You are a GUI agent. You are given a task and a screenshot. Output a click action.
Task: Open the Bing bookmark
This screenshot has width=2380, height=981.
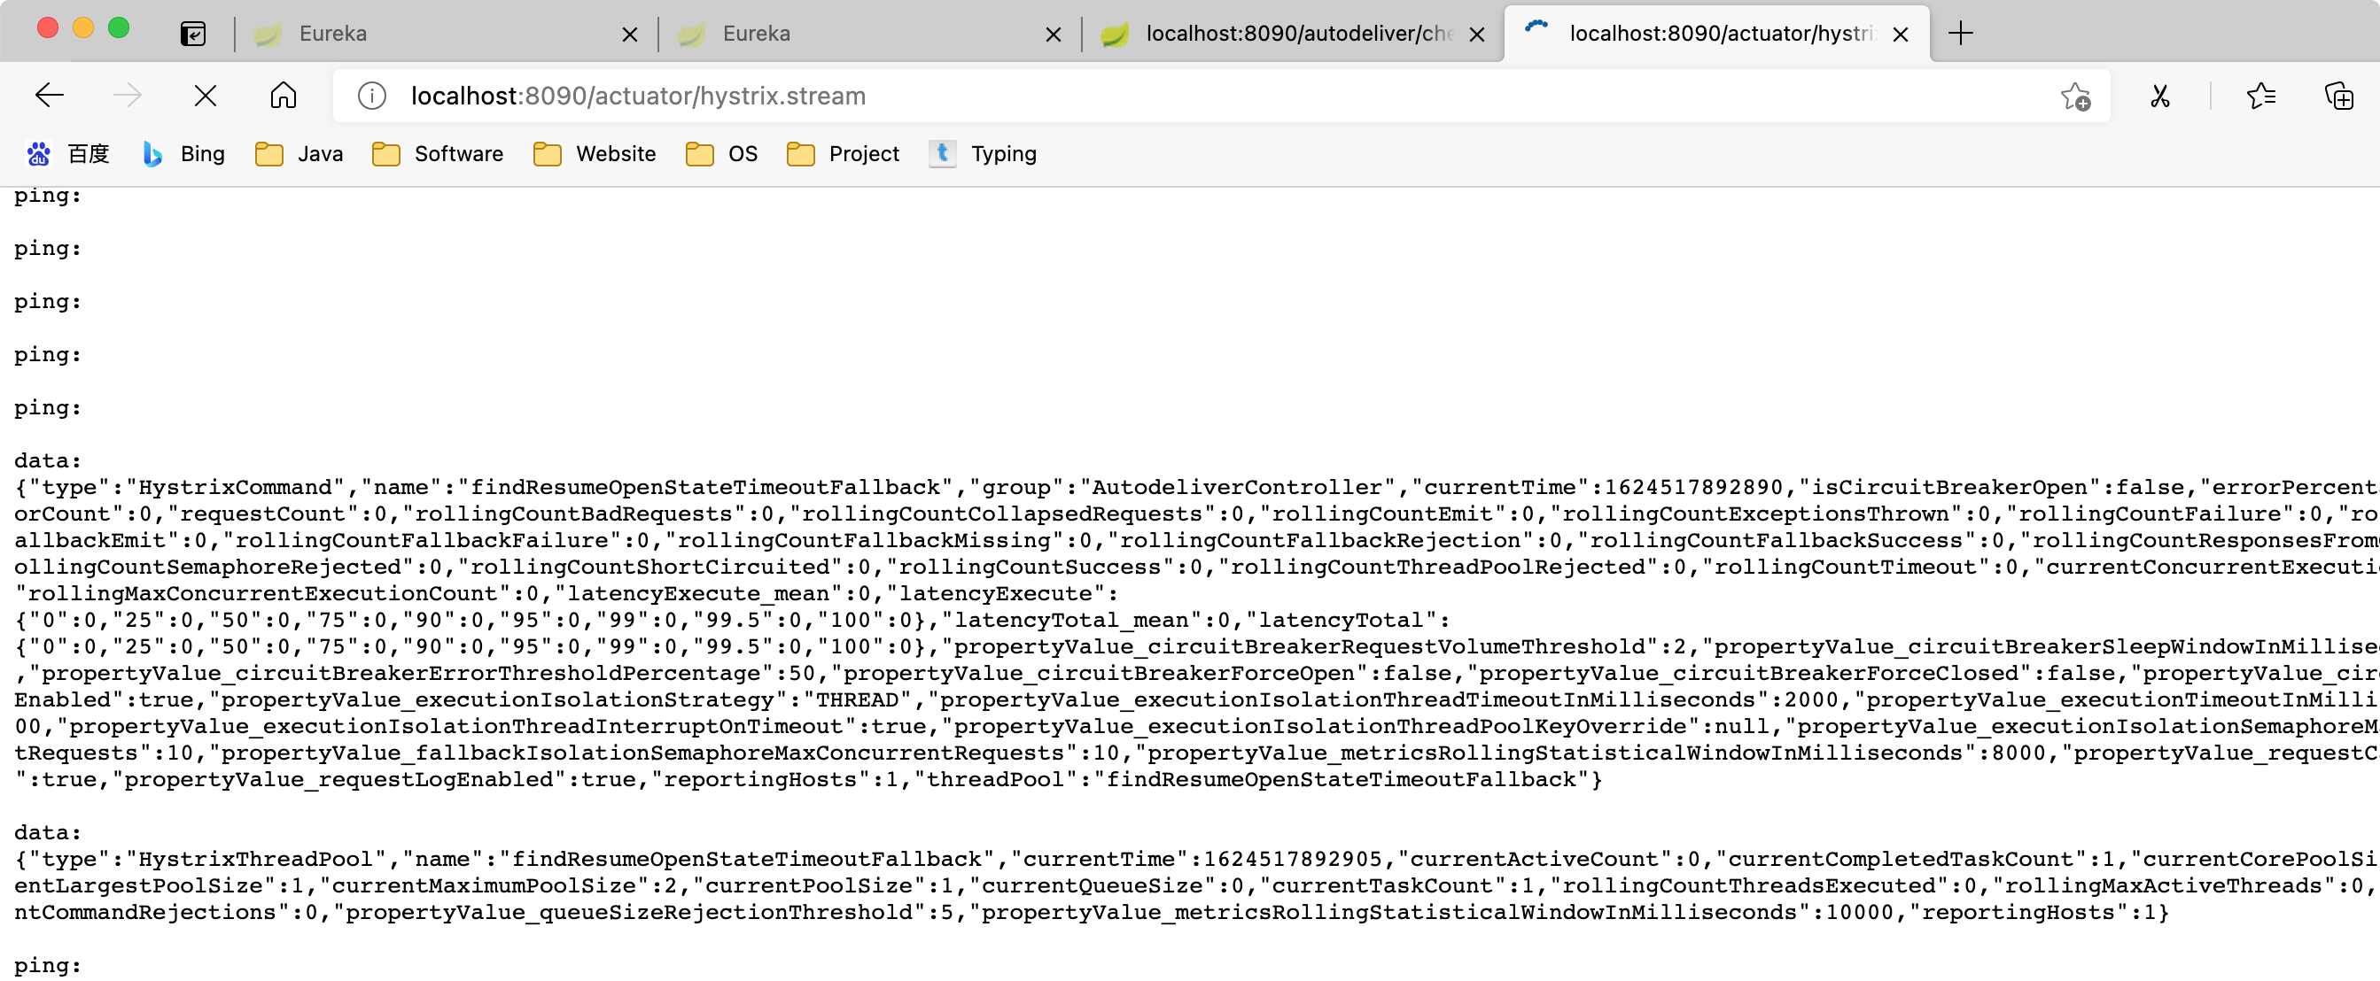point(183,154)
